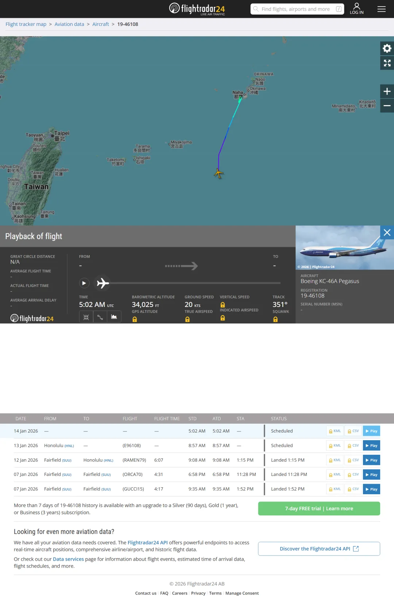This screenshot has height=607, width=394.
Task: Focus the Find flights search field
Action: 297,9
